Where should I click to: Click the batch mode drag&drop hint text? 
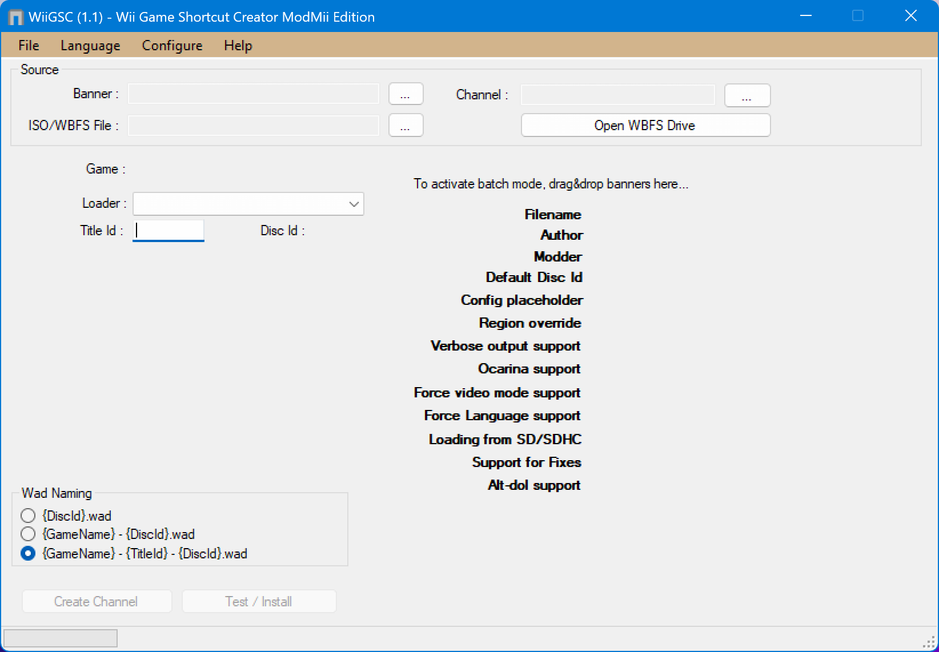click(x=551, y=184)
